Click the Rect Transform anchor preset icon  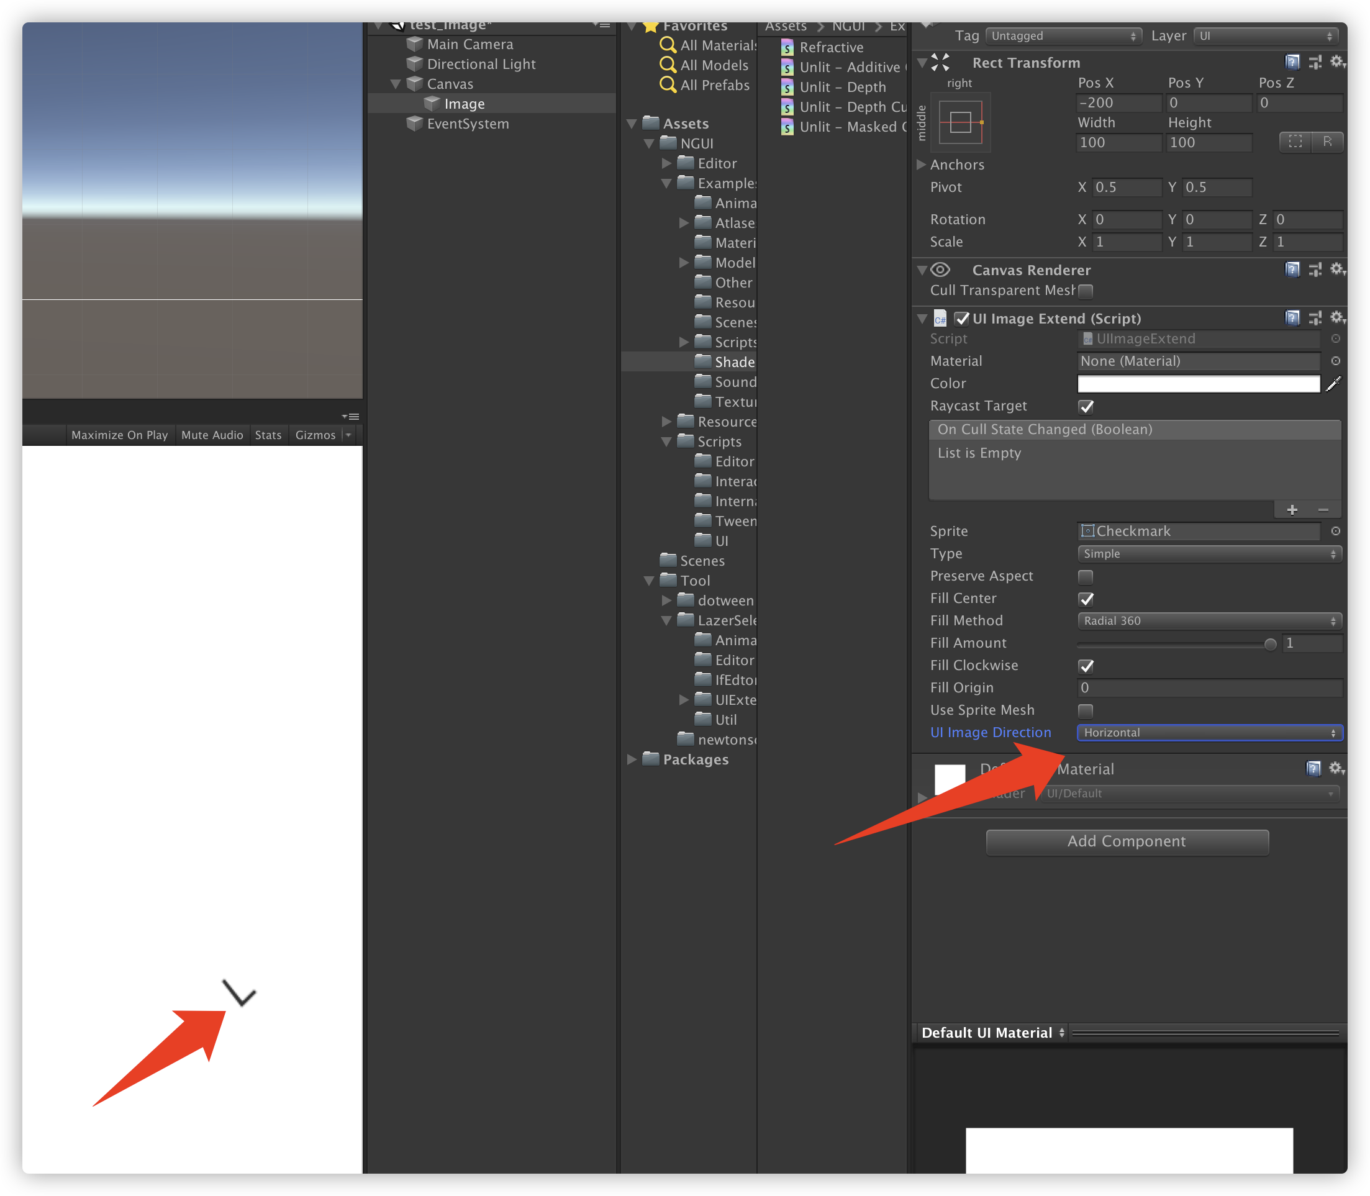[960, 123]
